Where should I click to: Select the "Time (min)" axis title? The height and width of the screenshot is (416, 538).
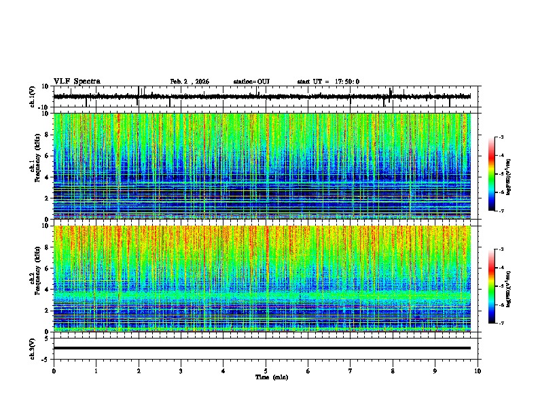click(x=272, y=377)
